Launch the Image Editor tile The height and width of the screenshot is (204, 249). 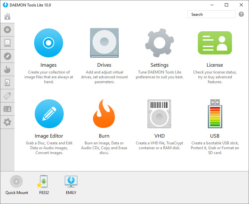(x=49, y=114)
